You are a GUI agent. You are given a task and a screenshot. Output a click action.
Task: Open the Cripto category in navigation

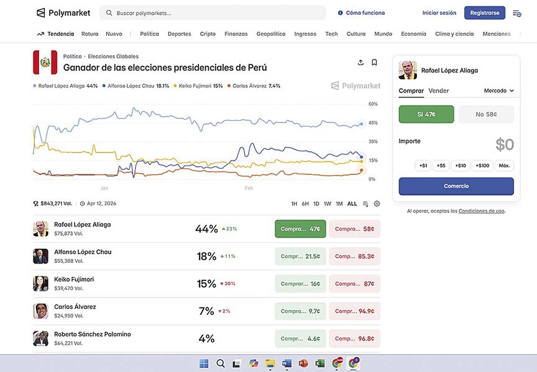point(208,34)
